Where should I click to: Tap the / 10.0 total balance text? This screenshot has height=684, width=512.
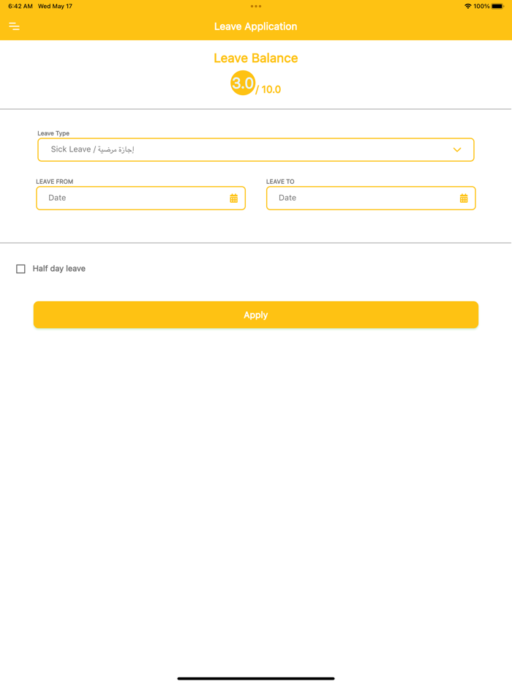point(269,89)
